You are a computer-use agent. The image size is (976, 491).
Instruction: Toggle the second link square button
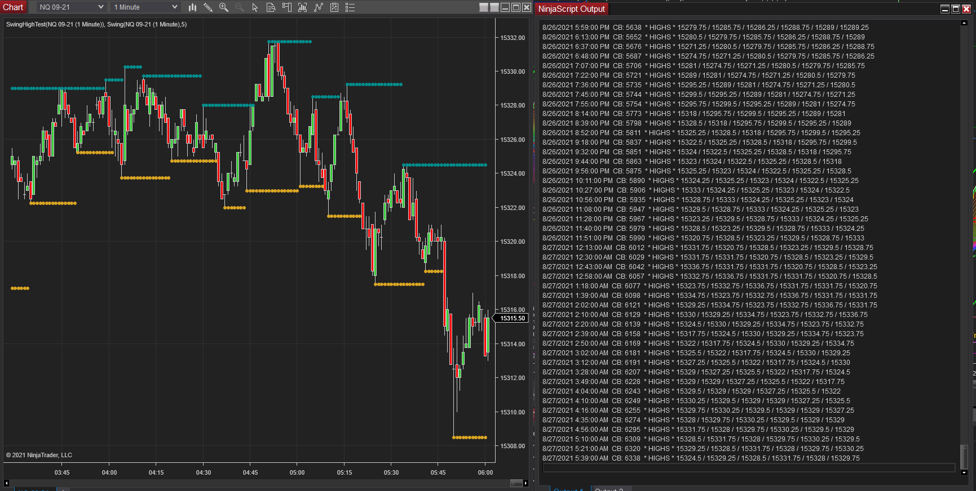click(494, 7)
